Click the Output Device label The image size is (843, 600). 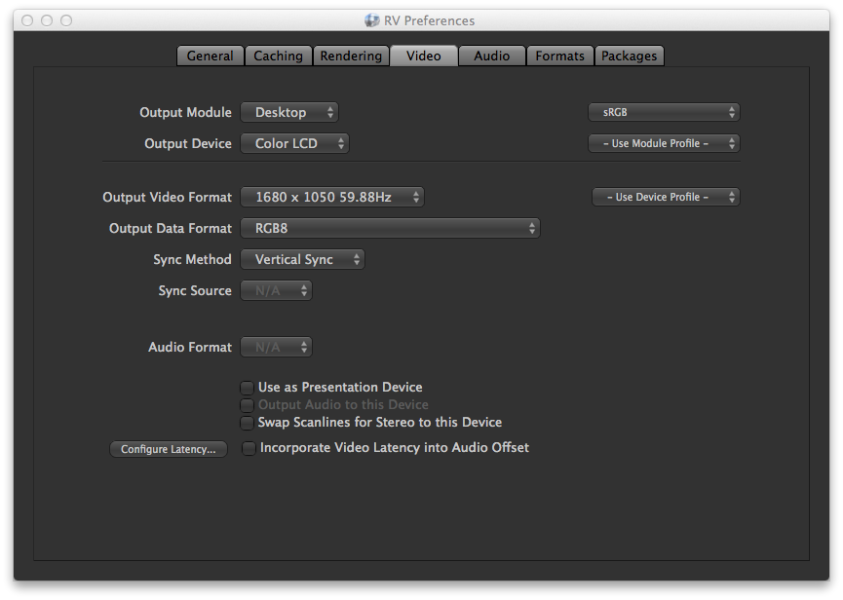point(188,143)
